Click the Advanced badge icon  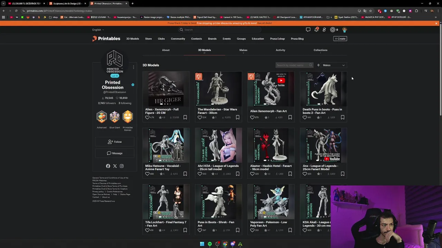click(x=102, y=117)
